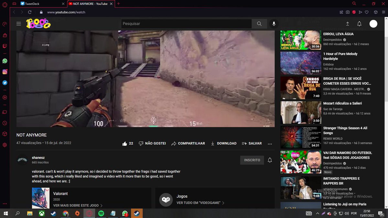Open BRIGA DE RUA video thumbnail

[300, 88]
